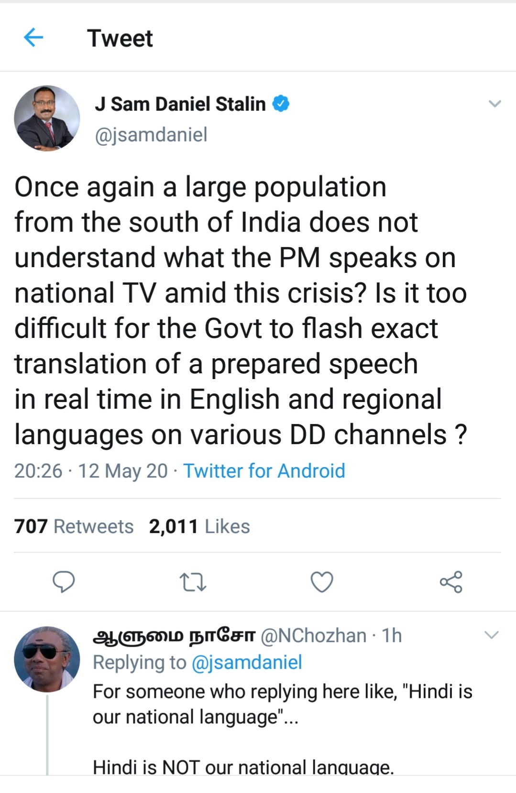Image resolution: width=516 pixels, height=793 pixels.
Task: Open the @NChozhan handle
Action: tap(313, 635)
